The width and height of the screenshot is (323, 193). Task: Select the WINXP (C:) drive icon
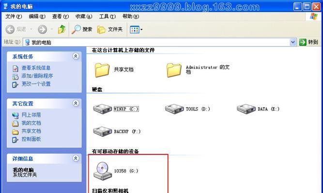[102, 109]
